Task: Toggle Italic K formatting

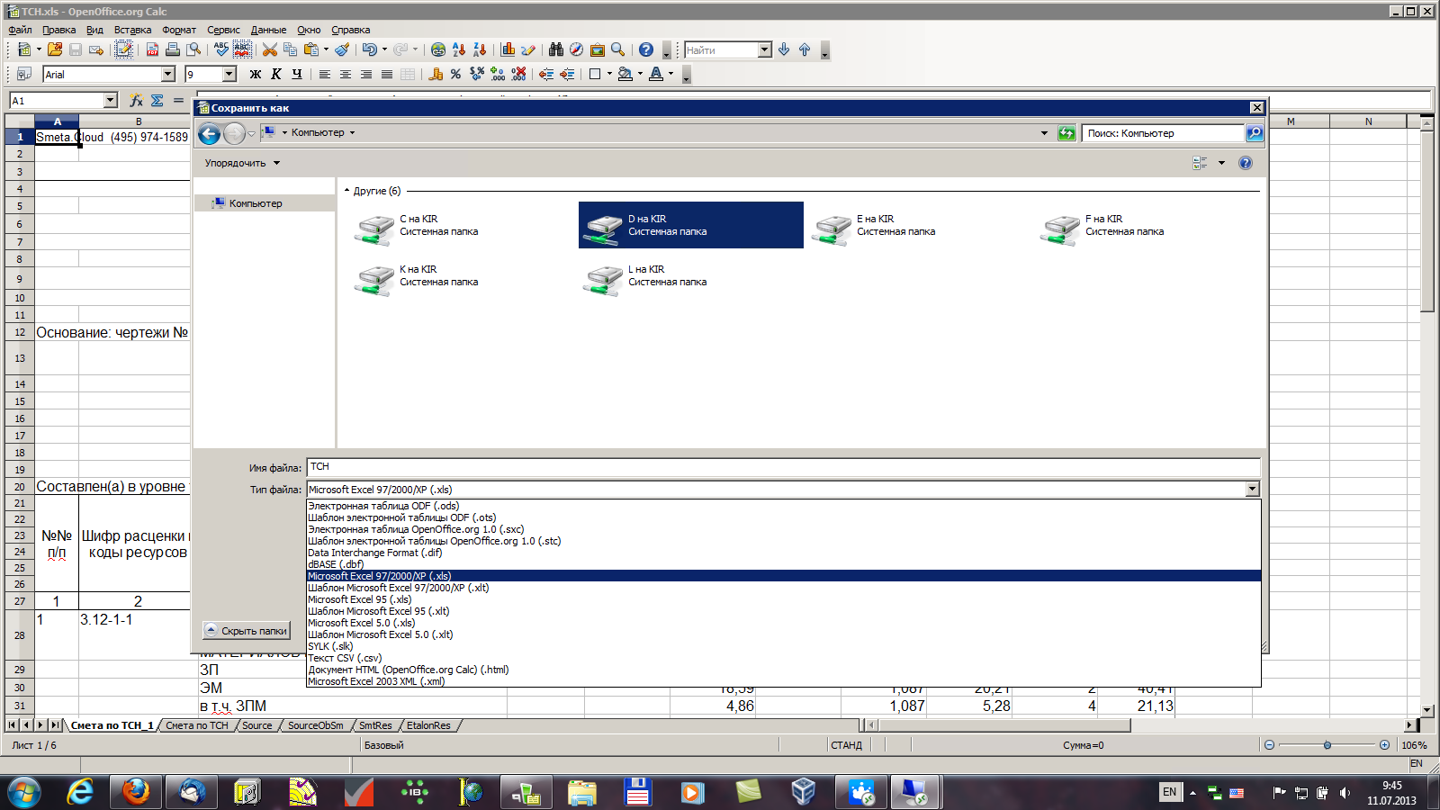Action: pyautogui.click(x=276, y=74)
